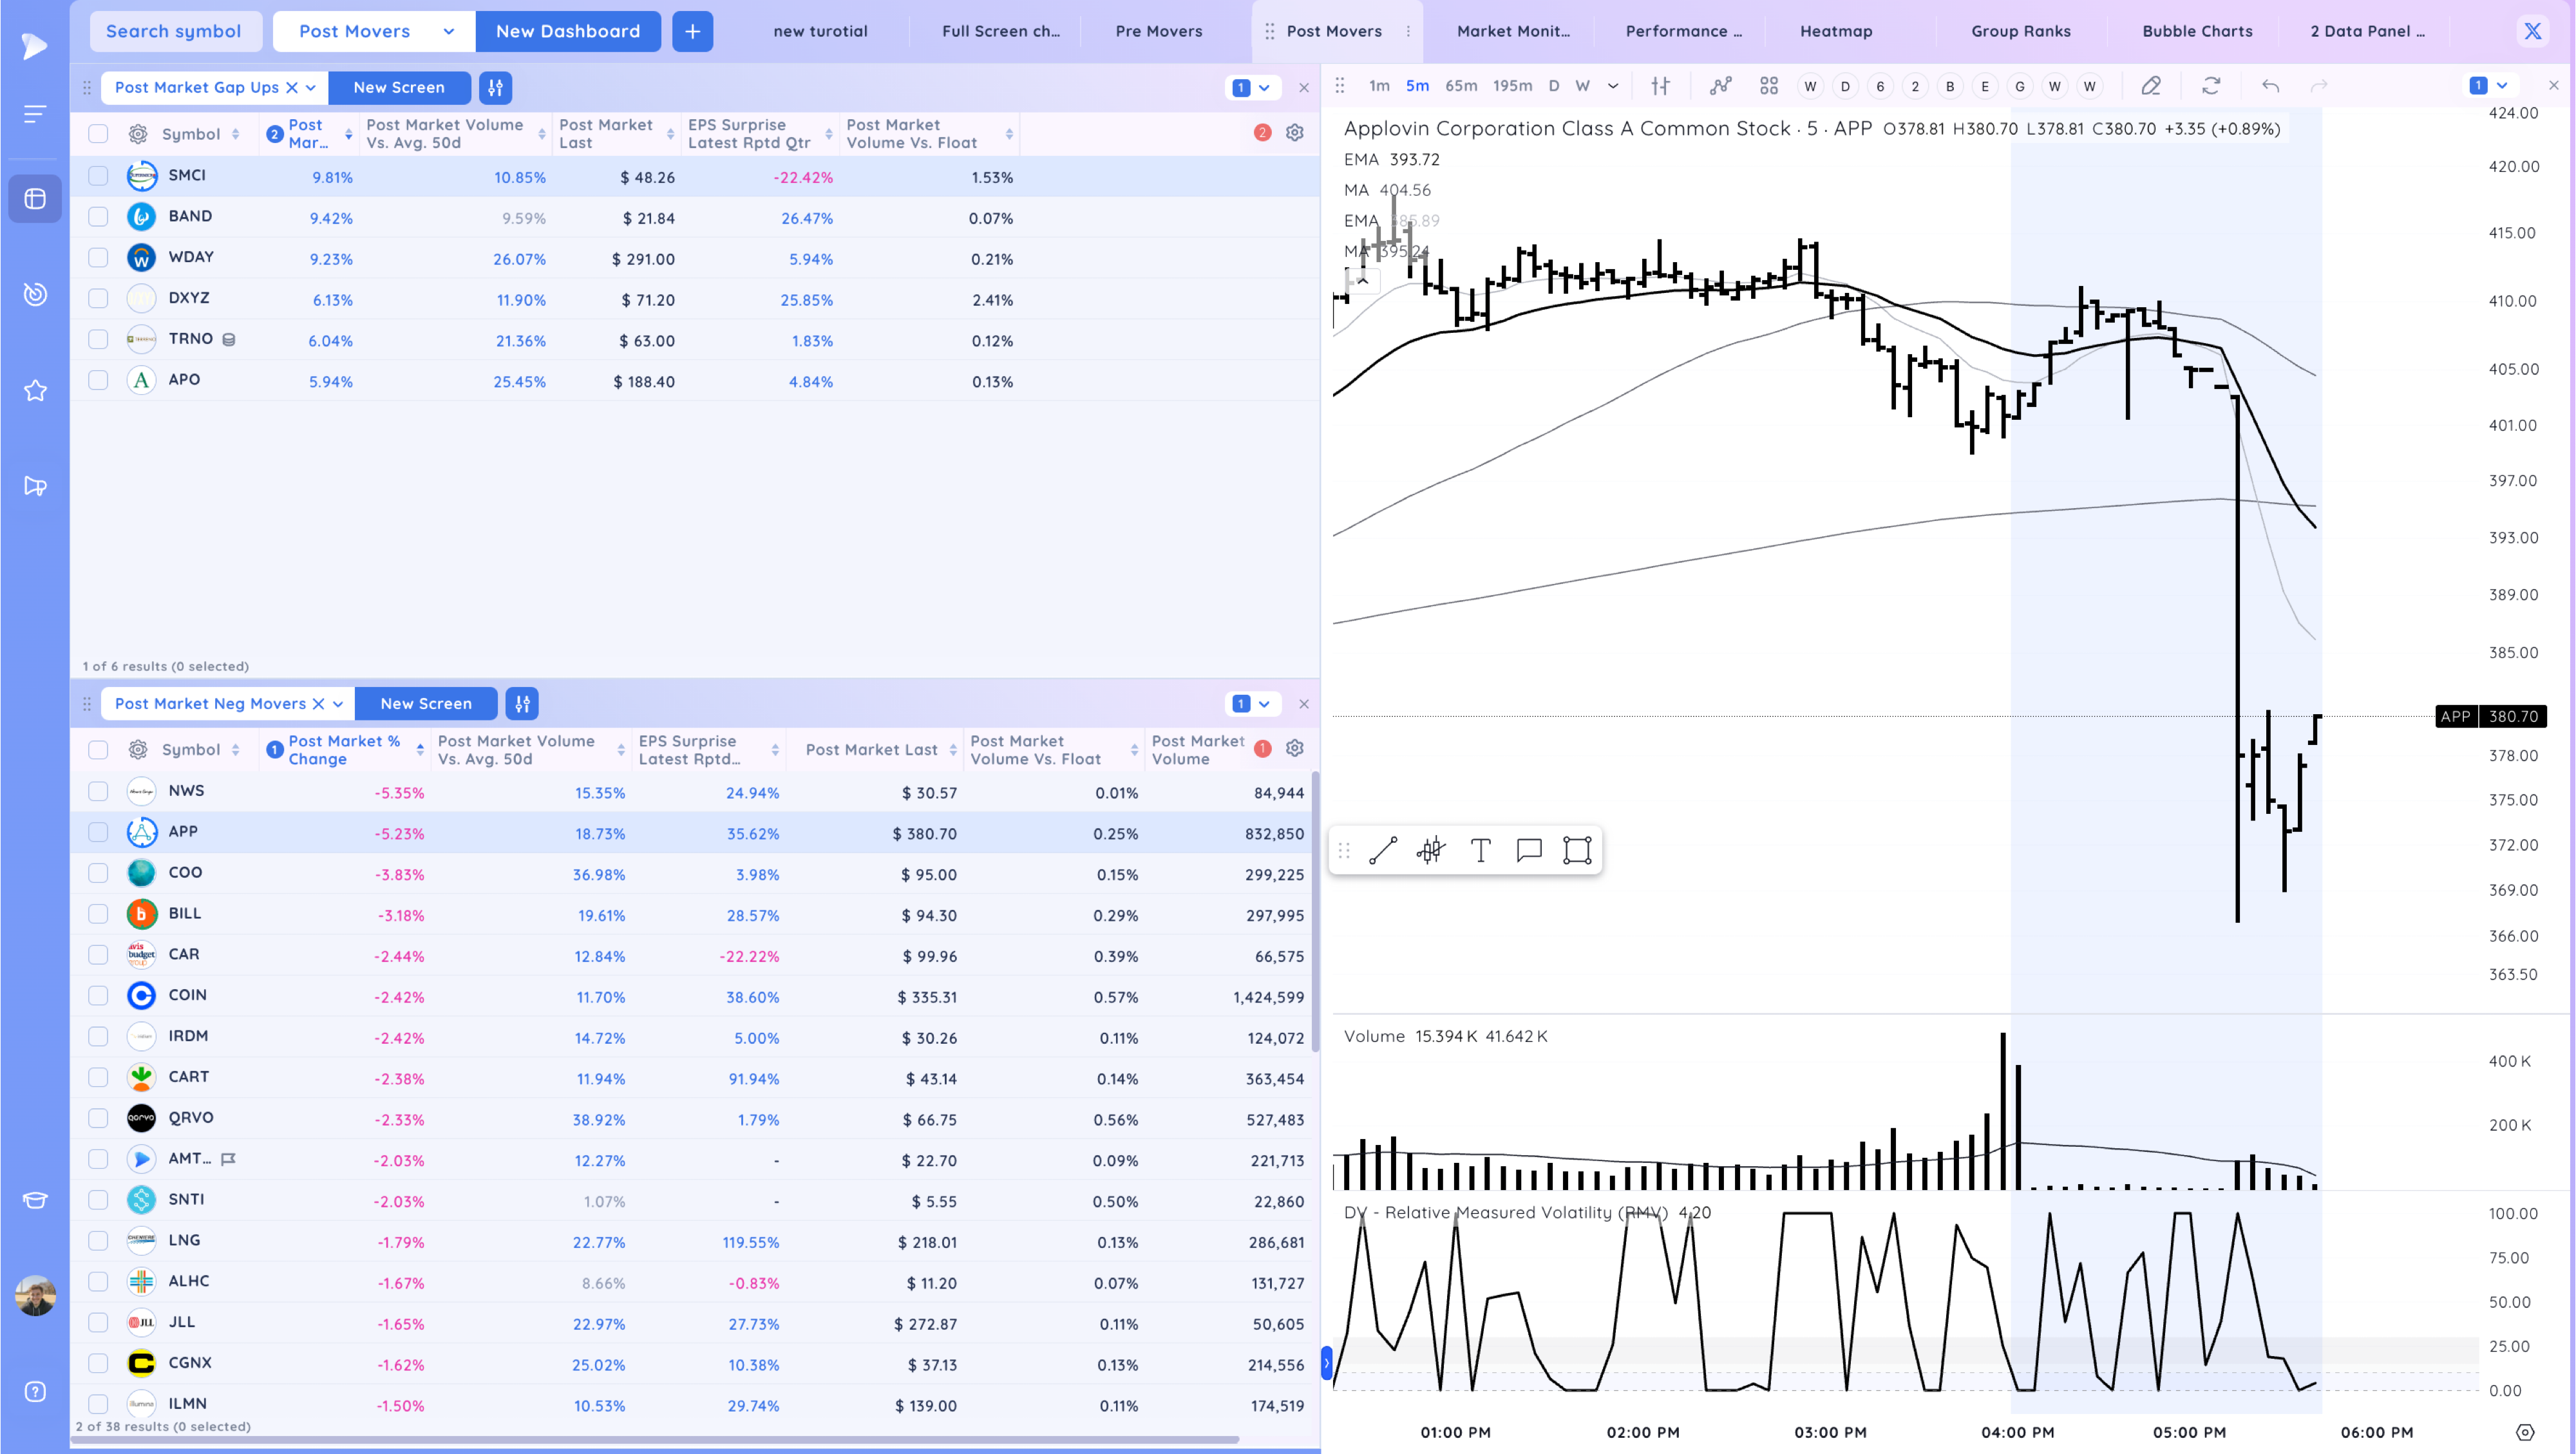This screenshot has height=1454, width=2576.
Task: Open filter settings for Post Market Neg Movers
Action: 522,704
